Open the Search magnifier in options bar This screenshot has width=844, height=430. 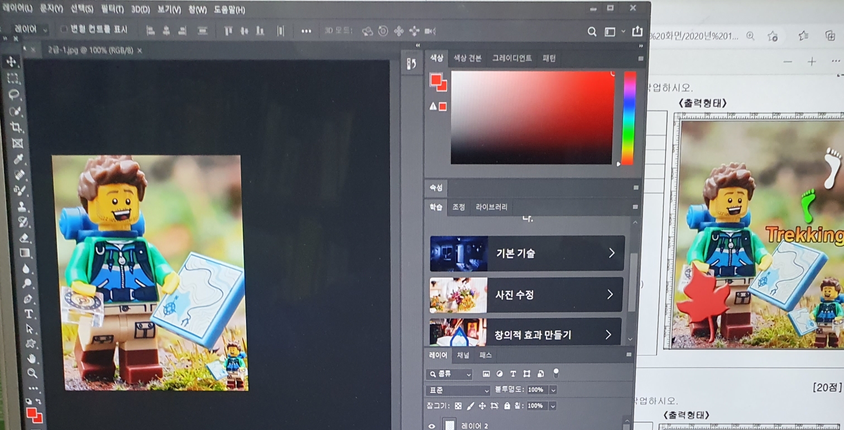[592, 32]
